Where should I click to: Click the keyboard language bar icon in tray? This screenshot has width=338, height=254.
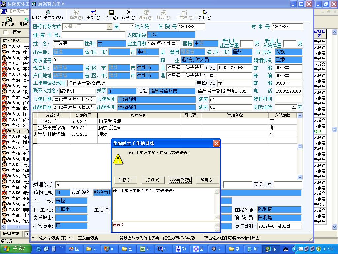coord(286,249)
